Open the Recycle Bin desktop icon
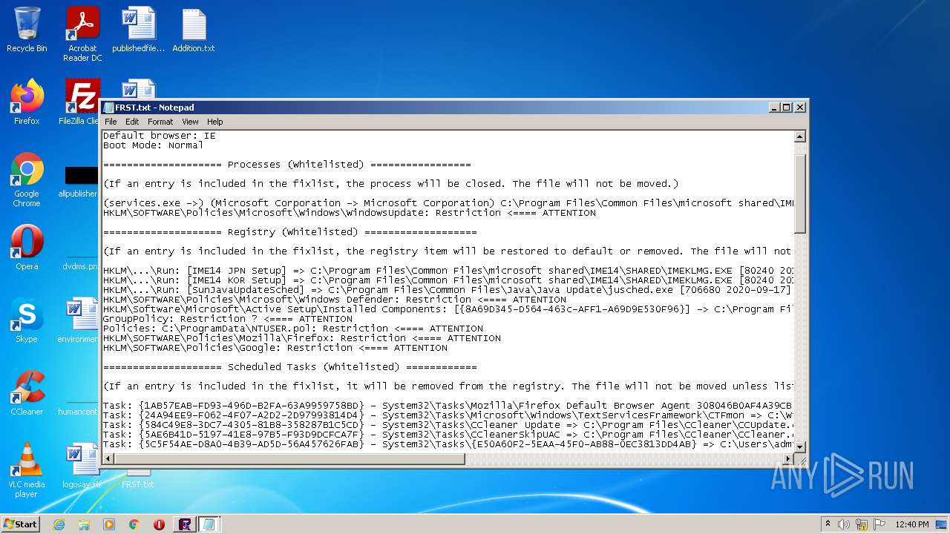Screen dimensions: 950x534 [x=27, y=30]
